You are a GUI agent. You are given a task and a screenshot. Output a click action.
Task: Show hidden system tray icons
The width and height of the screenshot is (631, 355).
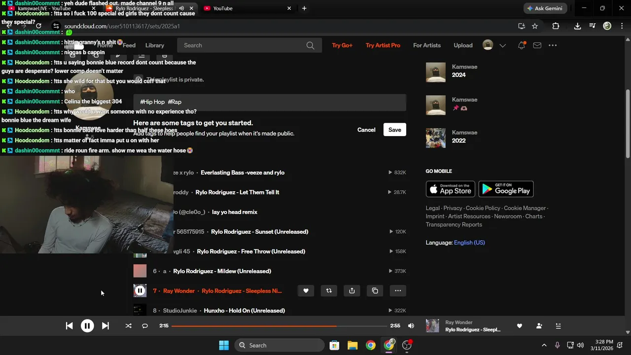544,345
